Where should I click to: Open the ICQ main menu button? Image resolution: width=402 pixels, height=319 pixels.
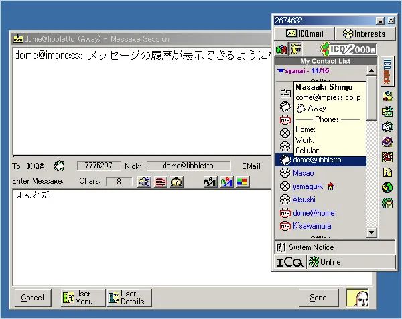290,262
